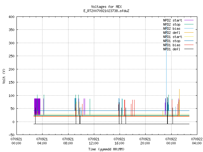Click the blue line sample beside NPD1 stop
The width and height of the screenshot is (203, 152).
click(x=189, y=41)
